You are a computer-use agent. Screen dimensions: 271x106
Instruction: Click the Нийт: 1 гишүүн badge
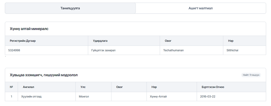point(251,75)
